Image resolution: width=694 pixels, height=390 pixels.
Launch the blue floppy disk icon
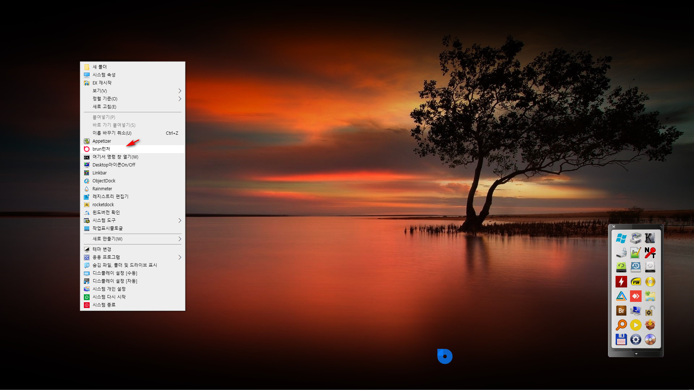pyautogui.click(x=621, y=339)
